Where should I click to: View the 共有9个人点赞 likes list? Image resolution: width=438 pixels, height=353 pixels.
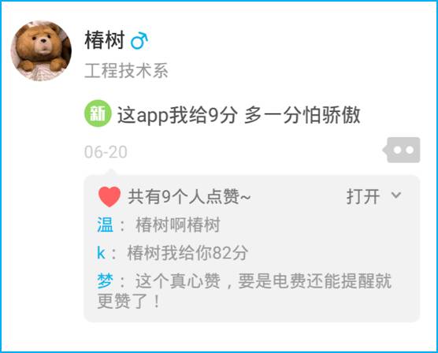click(189, 197)
